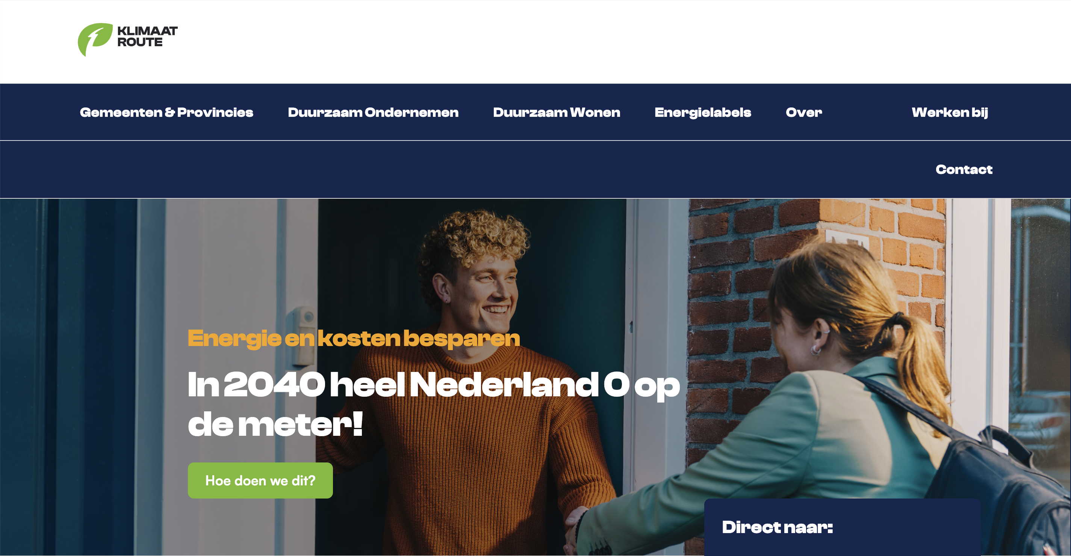Select Energielabels in the navigation bar
Image resolution: width=1071 pixels, height=556 pixels.
click(x=703, y=112)
